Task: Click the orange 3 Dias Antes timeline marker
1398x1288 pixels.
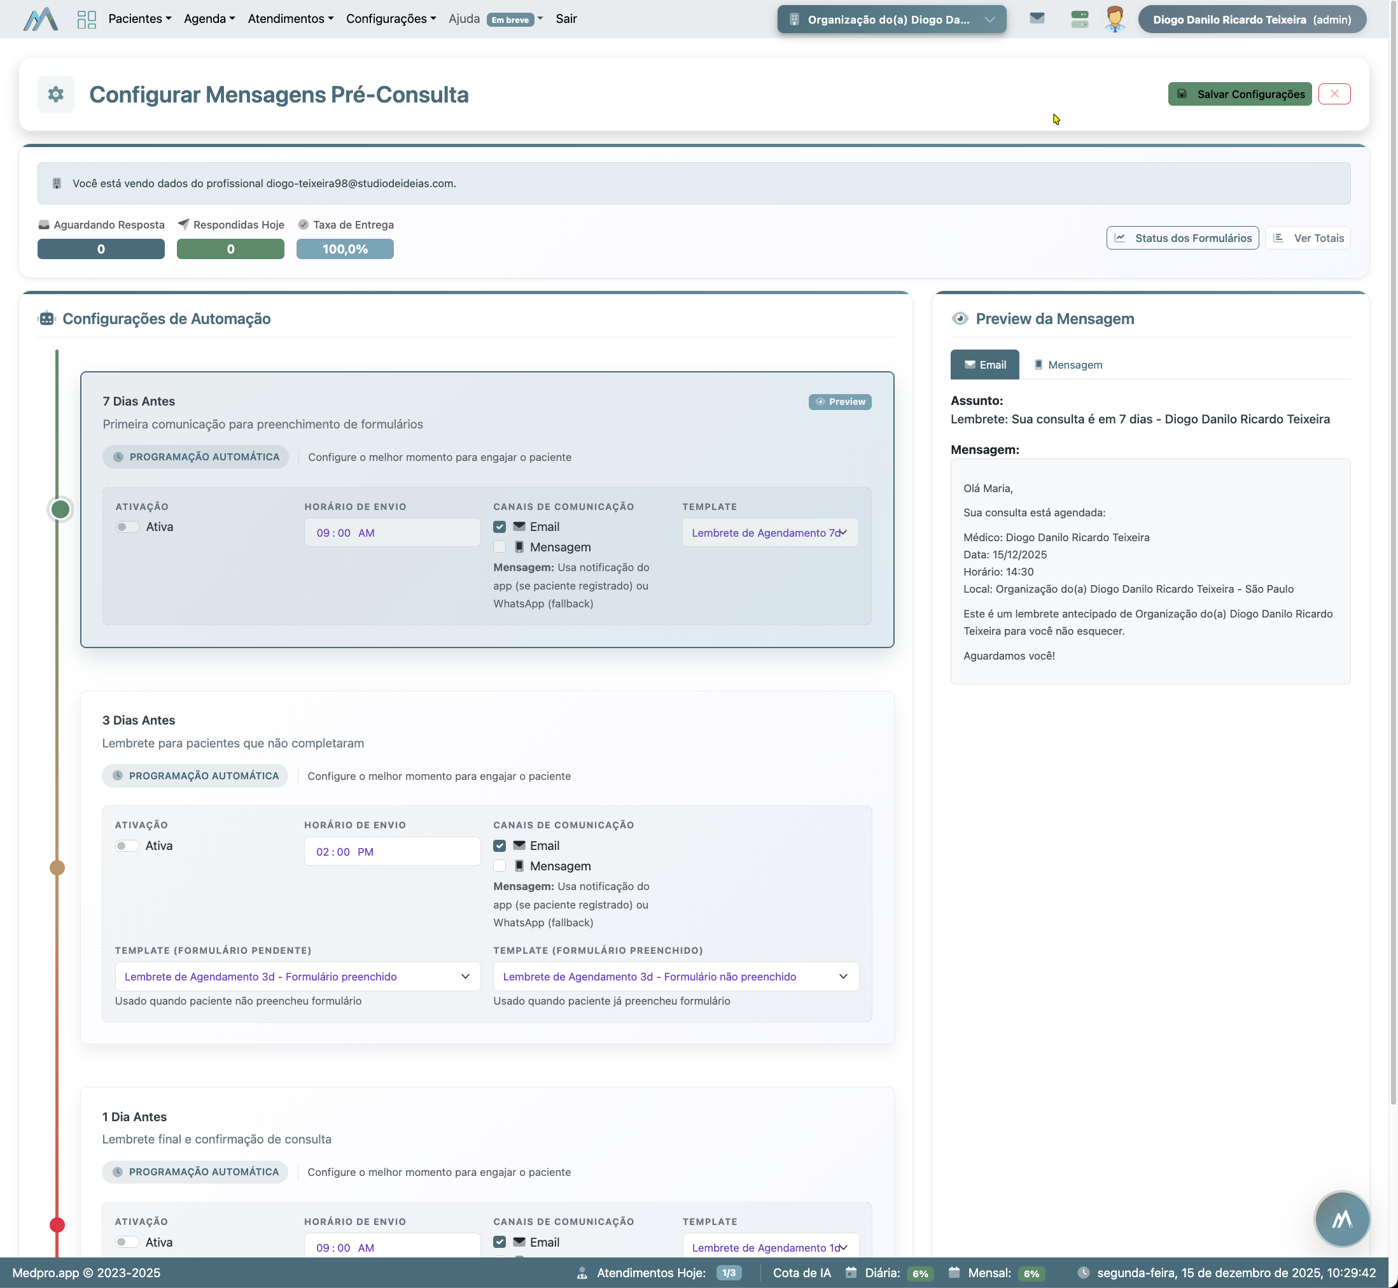Action: pyautogui.click(x=57, y=868)
